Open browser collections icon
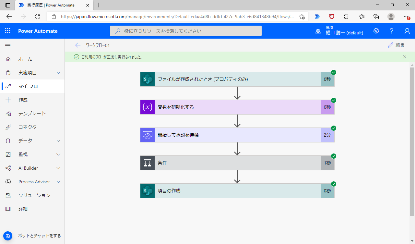Screen dimensions: 415x244 tap(376, 17)
